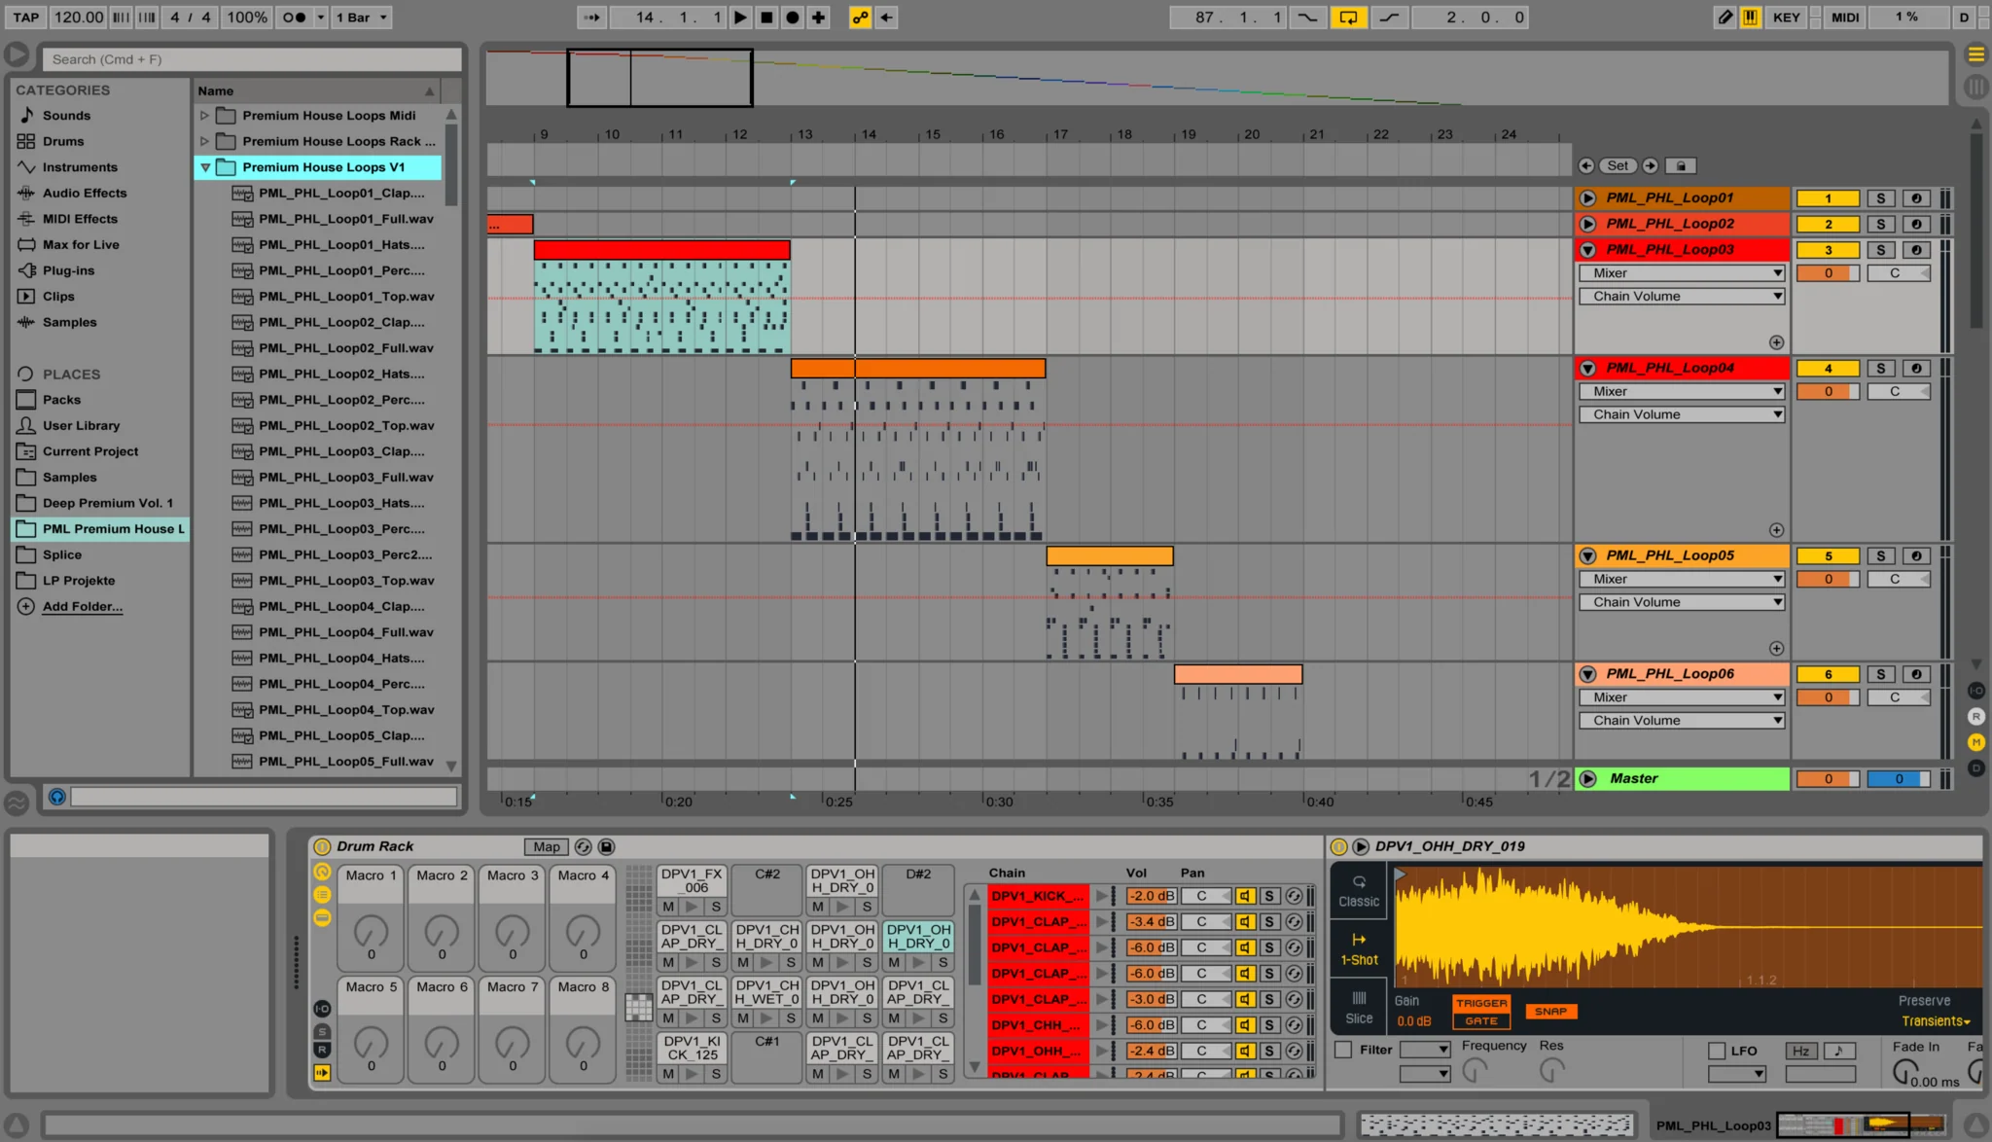Solo the PML_PHL_Loop01 track
Image resolution: width=1992 pixels, height=1142 pixels.
click(1881, 198)
